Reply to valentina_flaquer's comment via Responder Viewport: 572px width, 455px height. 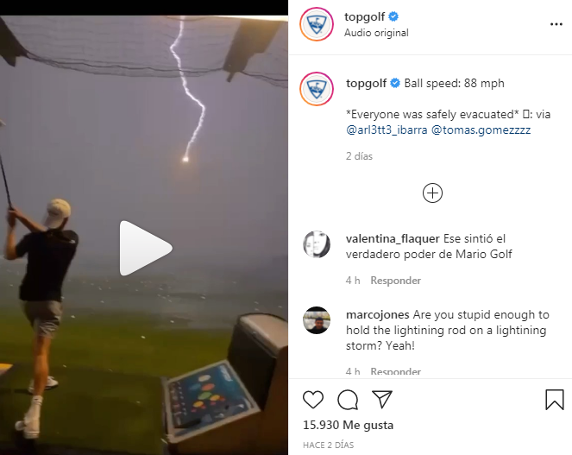(x=395, y=281)
